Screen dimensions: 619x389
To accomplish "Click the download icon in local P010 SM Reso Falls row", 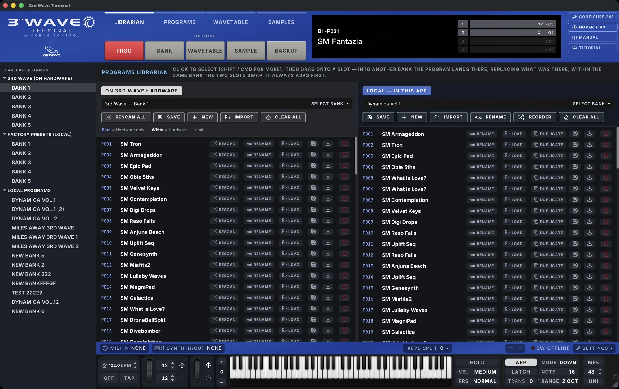I will point(590,233).
